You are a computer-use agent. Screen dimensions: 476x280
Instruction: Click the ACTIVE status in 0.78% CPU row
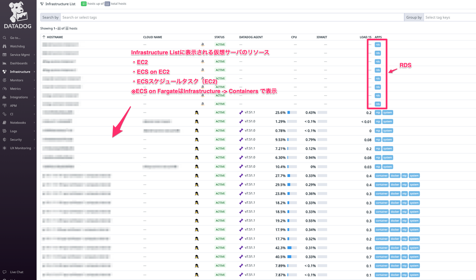tap(220, 131)
